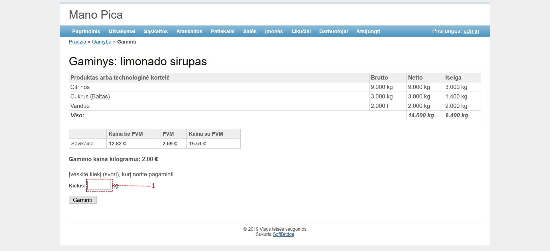The height and width of the screenshot is (251, 550).
Task: Go to Užsakymai in navigation bar
Action: pos(122,31)
